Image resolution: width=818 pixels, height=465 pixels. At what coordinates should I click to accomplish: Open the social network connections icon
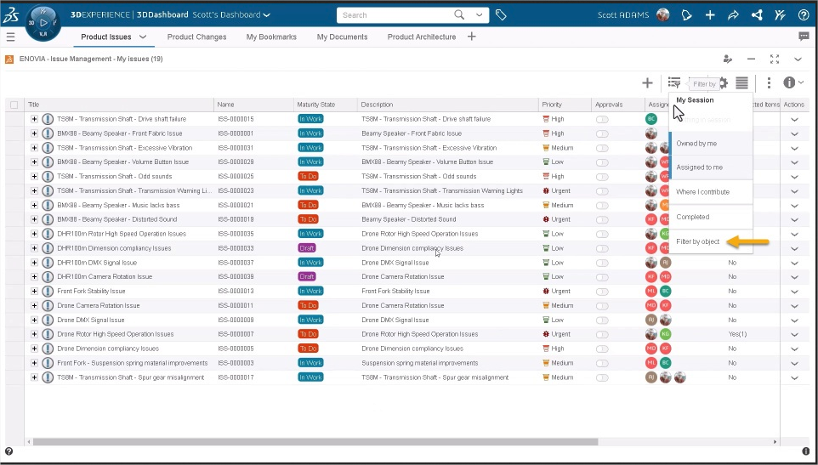(x=757, y=14)
